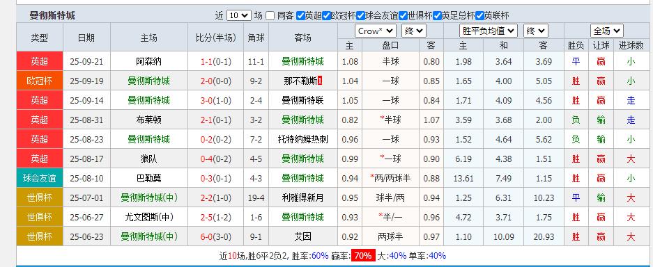The image size is (653, 267).
Task: Click 尤文图斯(中) home team
Action: point(148,217)
